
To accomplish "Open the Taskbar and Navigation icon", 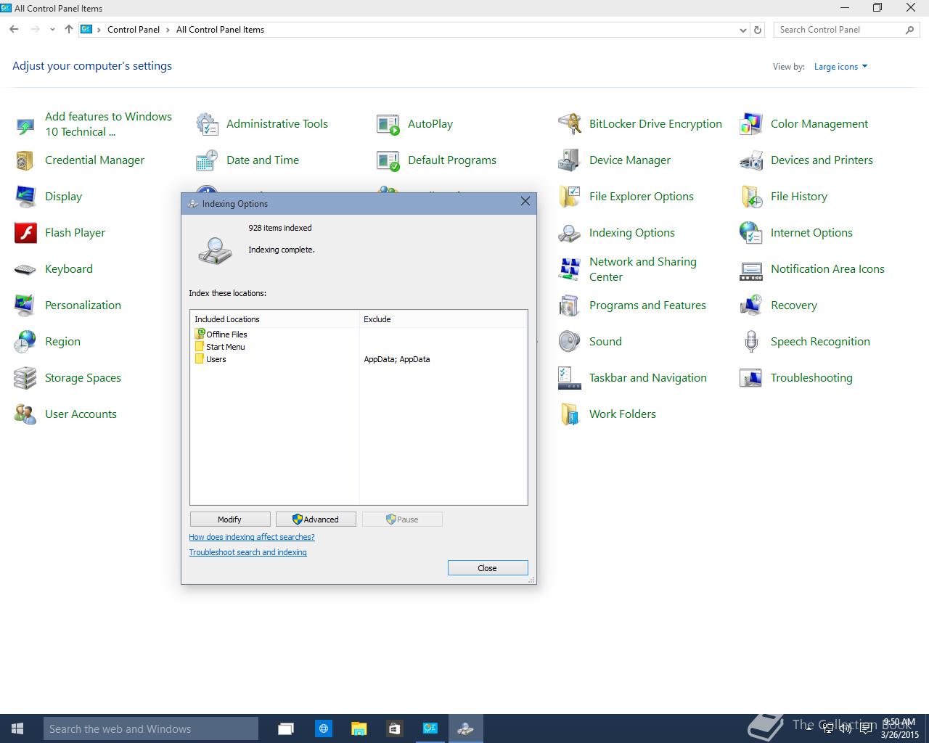I will pos(570,378).
